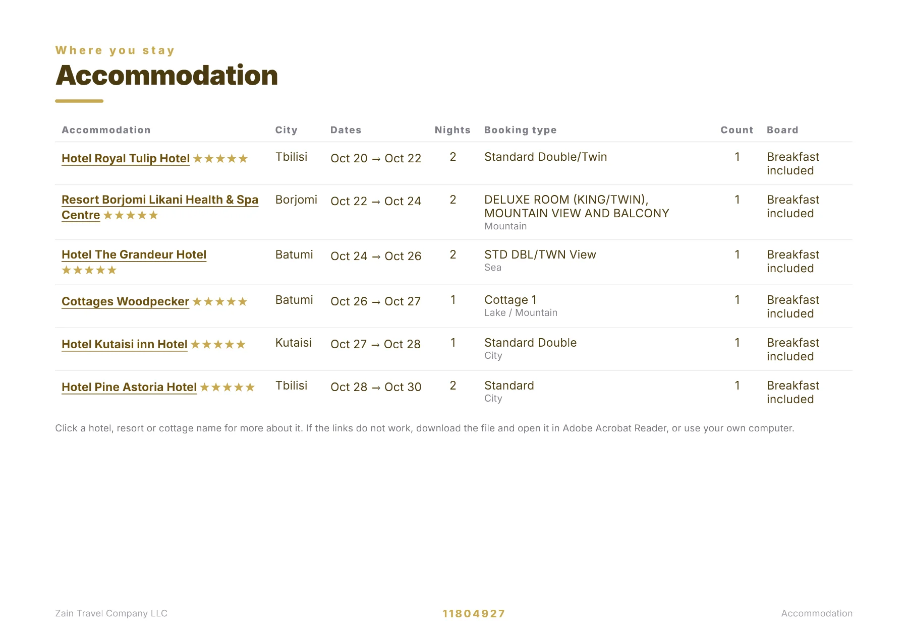Open the Hotel Royal Tulip Hotel link
The image size is (908, 641).
126,158
